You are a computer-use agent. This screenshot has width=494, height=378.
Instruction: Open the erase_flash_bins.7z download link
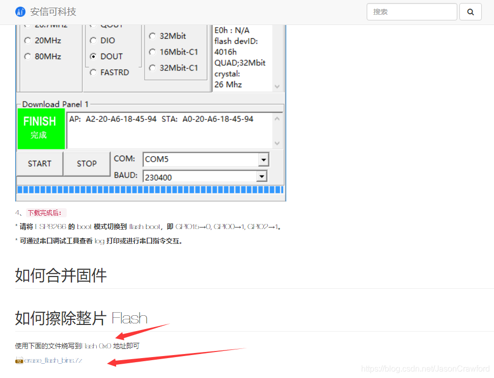(53, 361)
